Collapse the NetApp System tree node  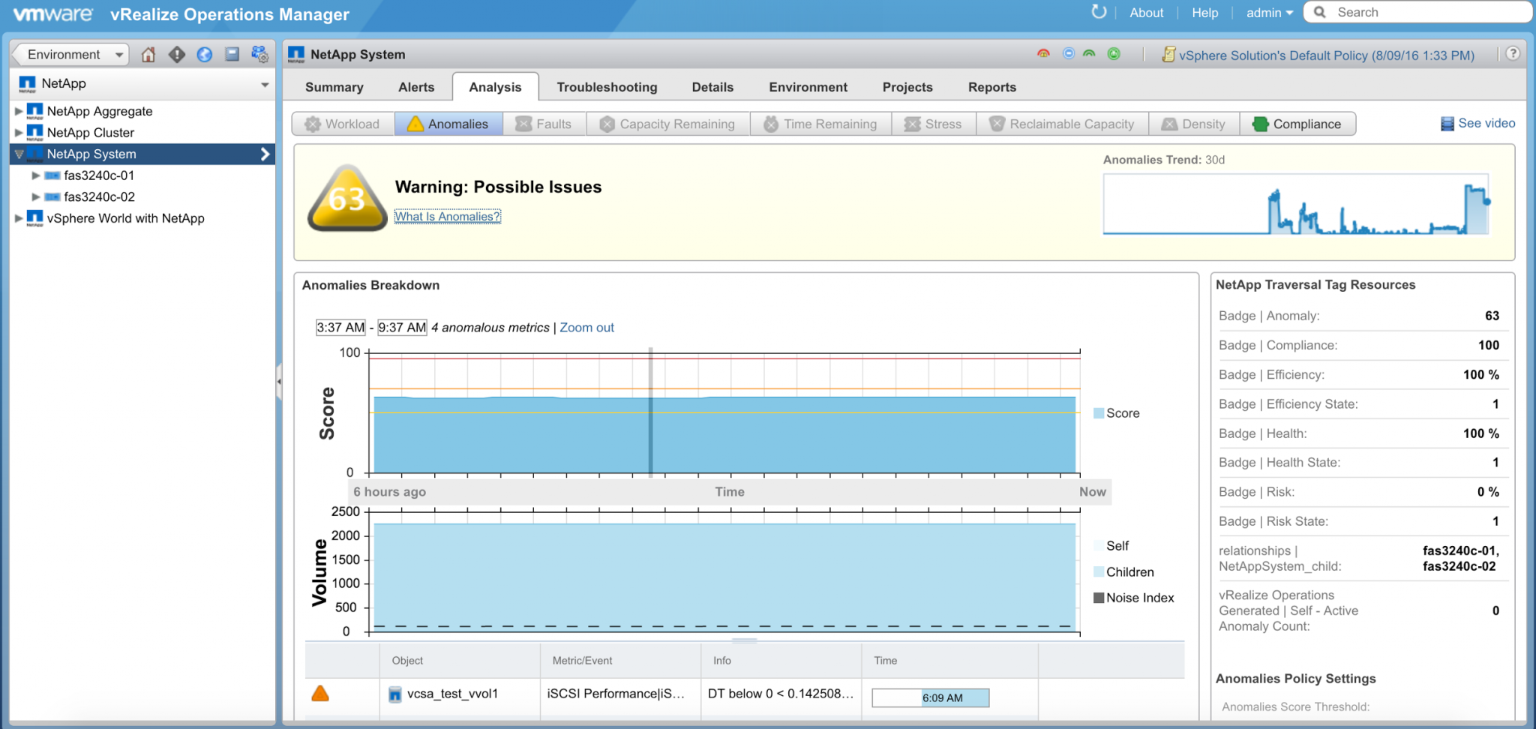(x=19, y=154)
